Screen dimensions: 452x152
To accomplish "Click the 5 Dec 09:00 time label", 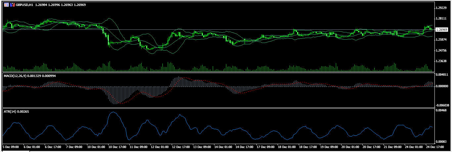I will pyautogui.click(x=11, y=146).
